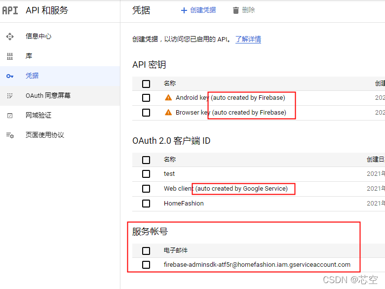Check the firebase-adminsdk service account box
385x289 pixels.
click(x=146, y=265)
